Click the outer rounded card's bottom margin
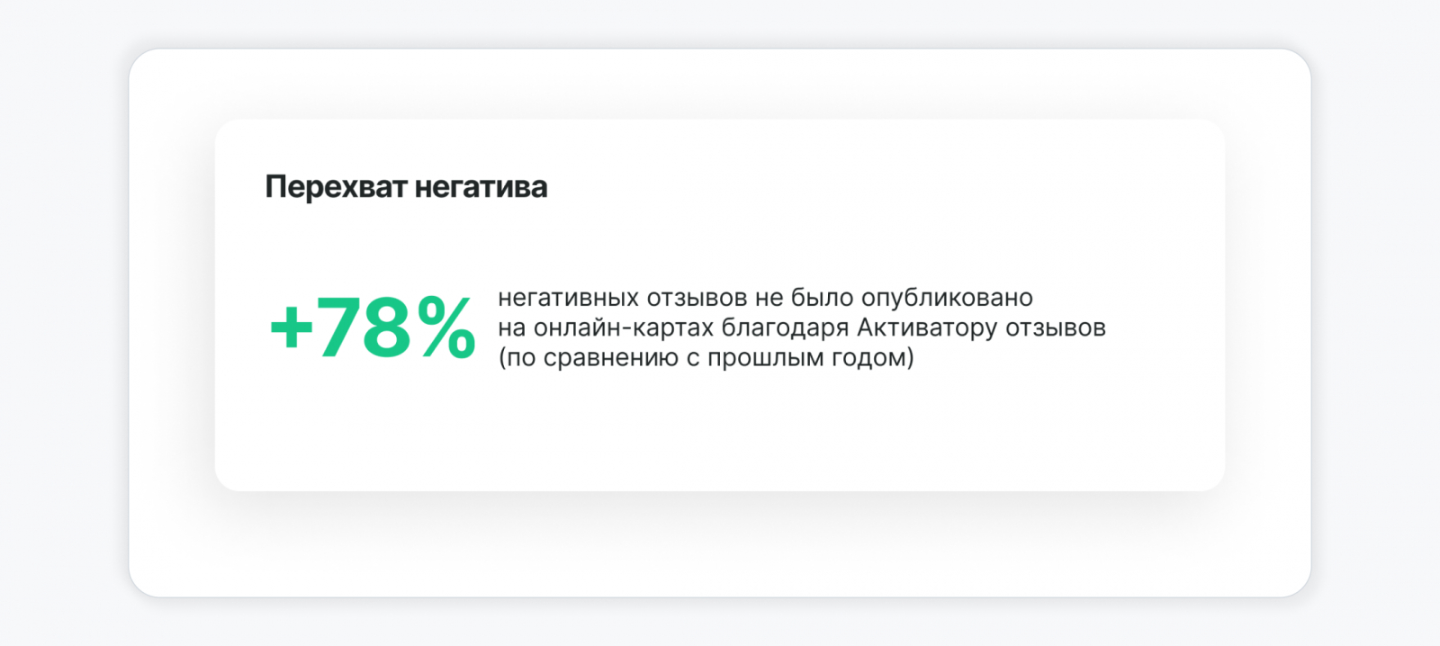Image resolution: width=1440 pixels, height=646 pixels. [720, 549]
